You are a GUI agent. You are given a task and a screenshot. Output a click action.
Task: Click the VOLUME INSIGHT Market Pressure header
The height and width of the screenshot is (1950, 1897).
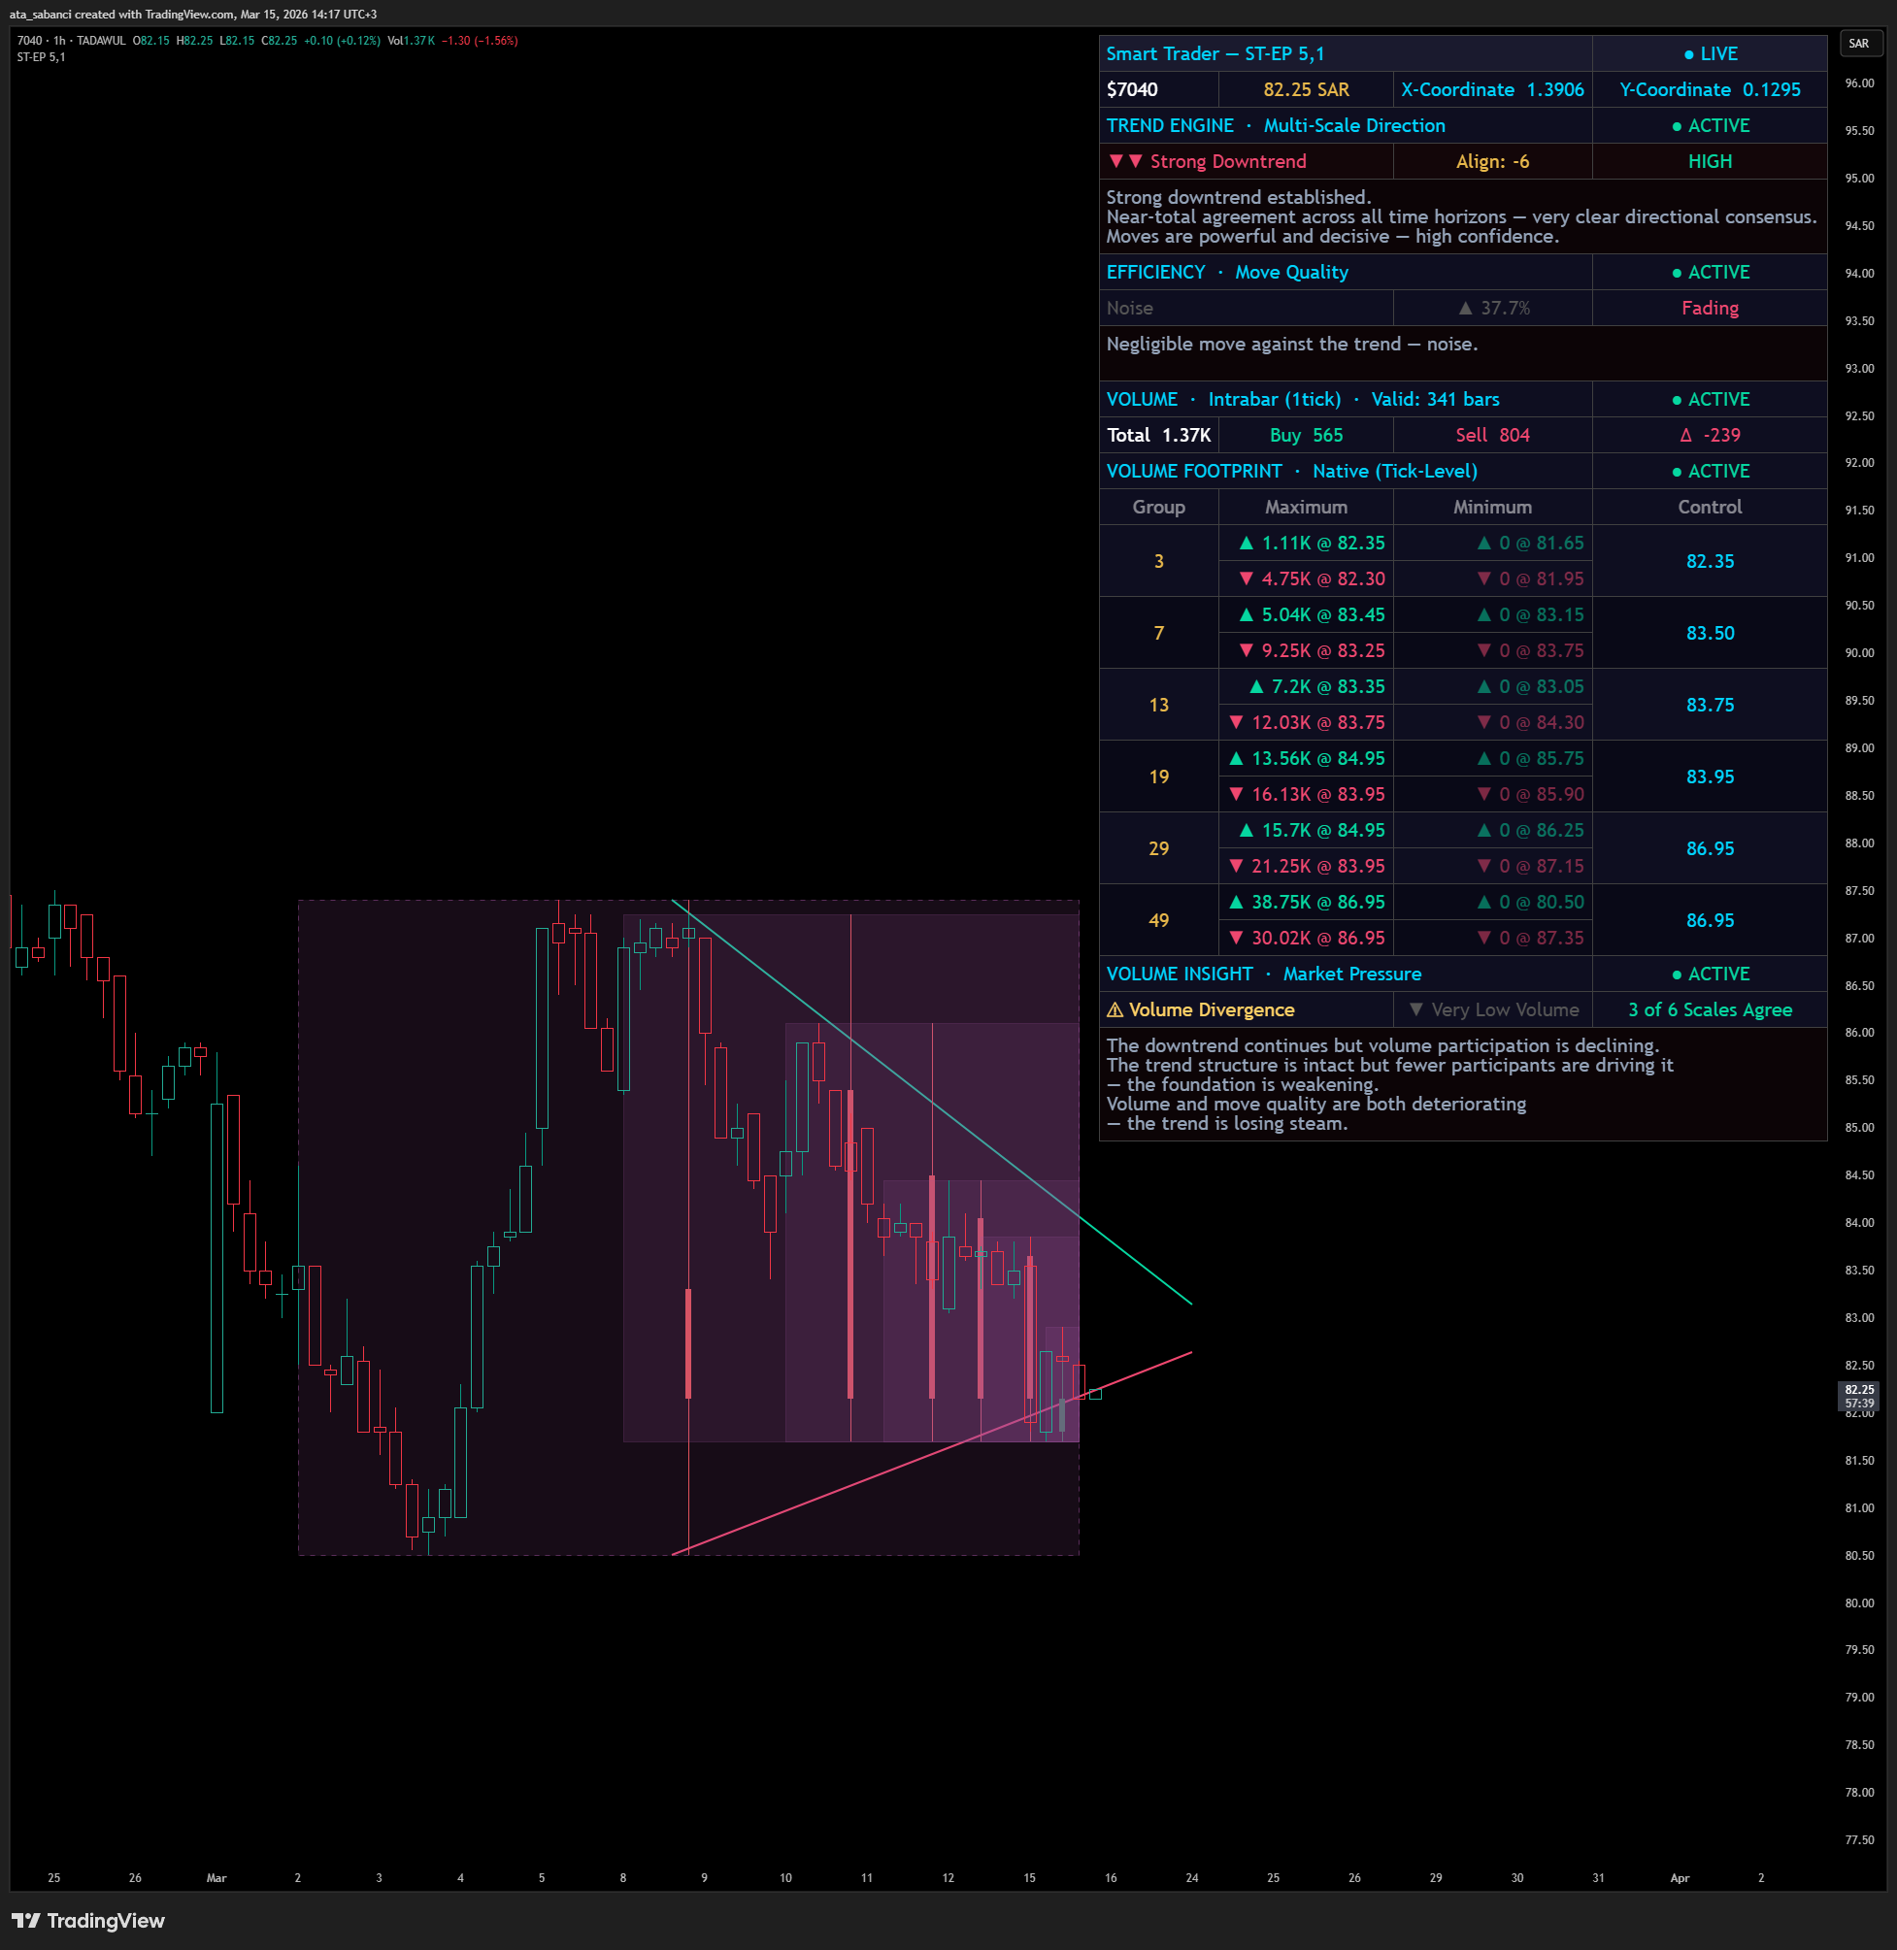click(x=1345, y=973)
